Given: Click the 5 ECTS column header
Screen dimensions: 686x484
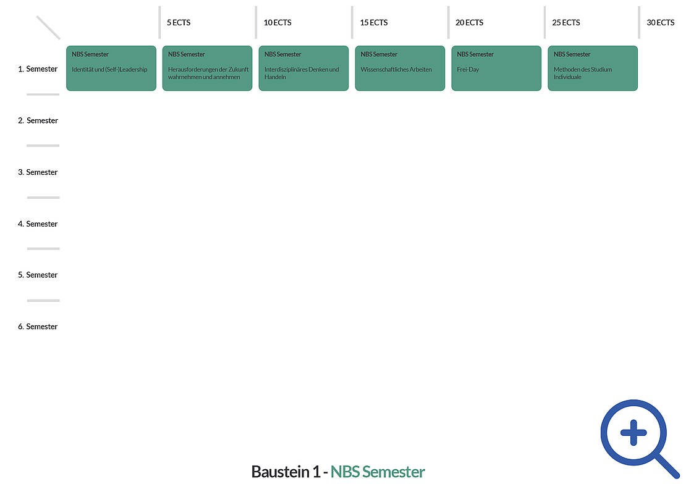Looking at the screenshot, I should tap(179, 23).
